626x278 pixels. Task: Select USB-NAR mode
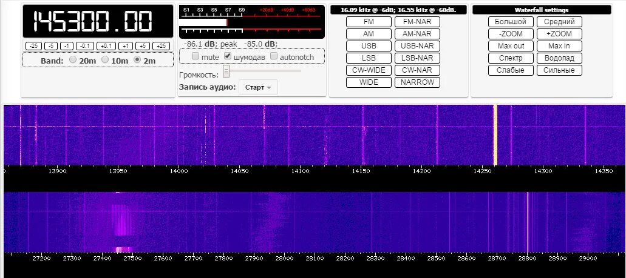[x=417, y=46]
